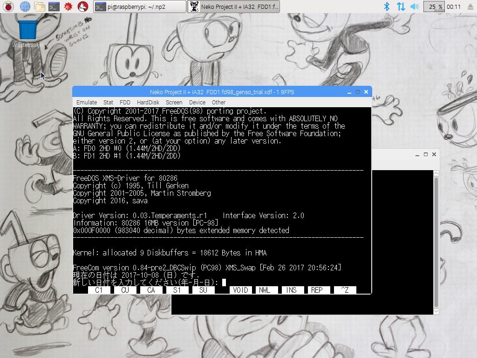Click the date input prompt cursor

coord(224,282)
